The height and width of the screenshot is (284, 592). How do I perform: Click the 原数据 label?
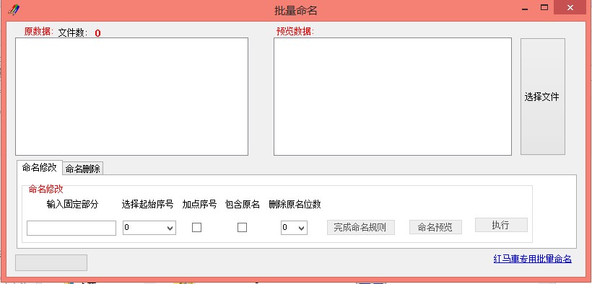[x=39, y=32]
